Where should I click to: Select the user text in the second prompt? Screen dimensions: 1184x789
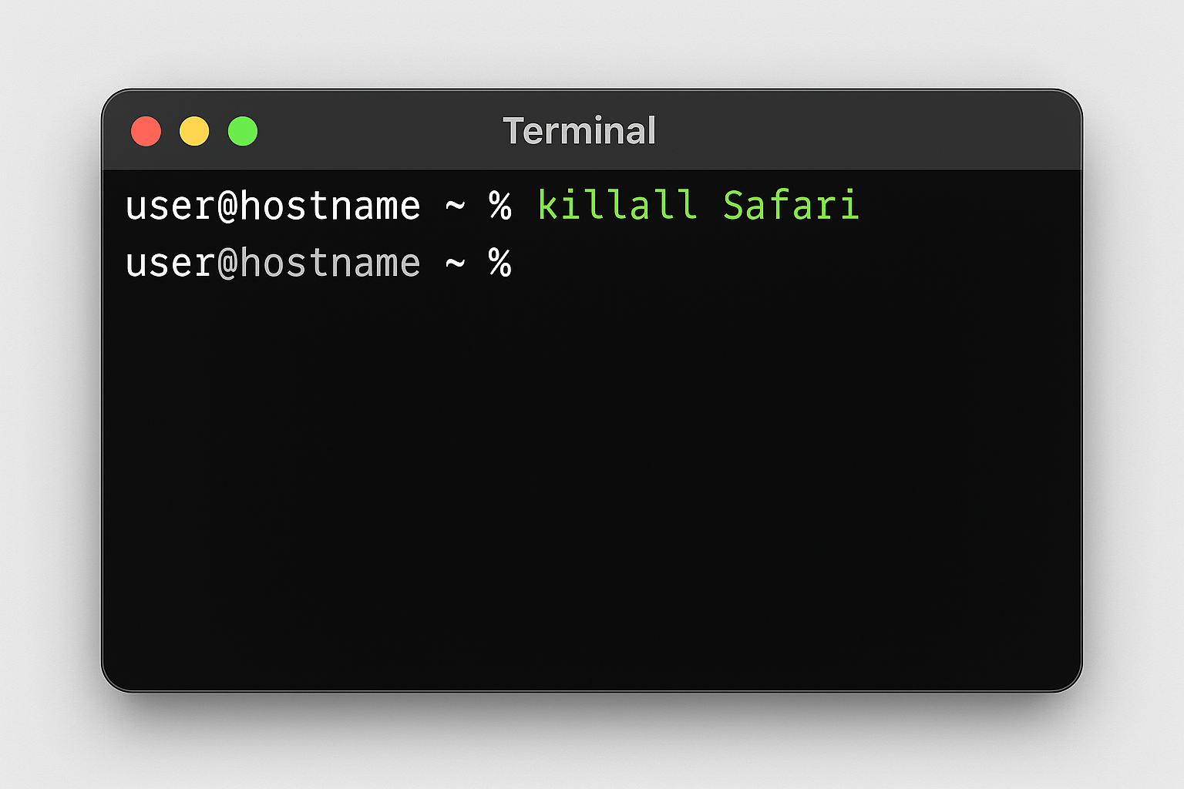(x=166, y=263)
